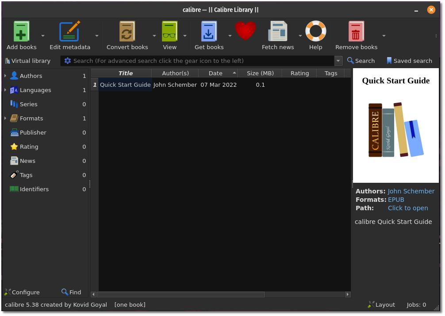Open the EPUB format link
The height and width of the screenshot is (316, 445).
(x=396, y=200)
